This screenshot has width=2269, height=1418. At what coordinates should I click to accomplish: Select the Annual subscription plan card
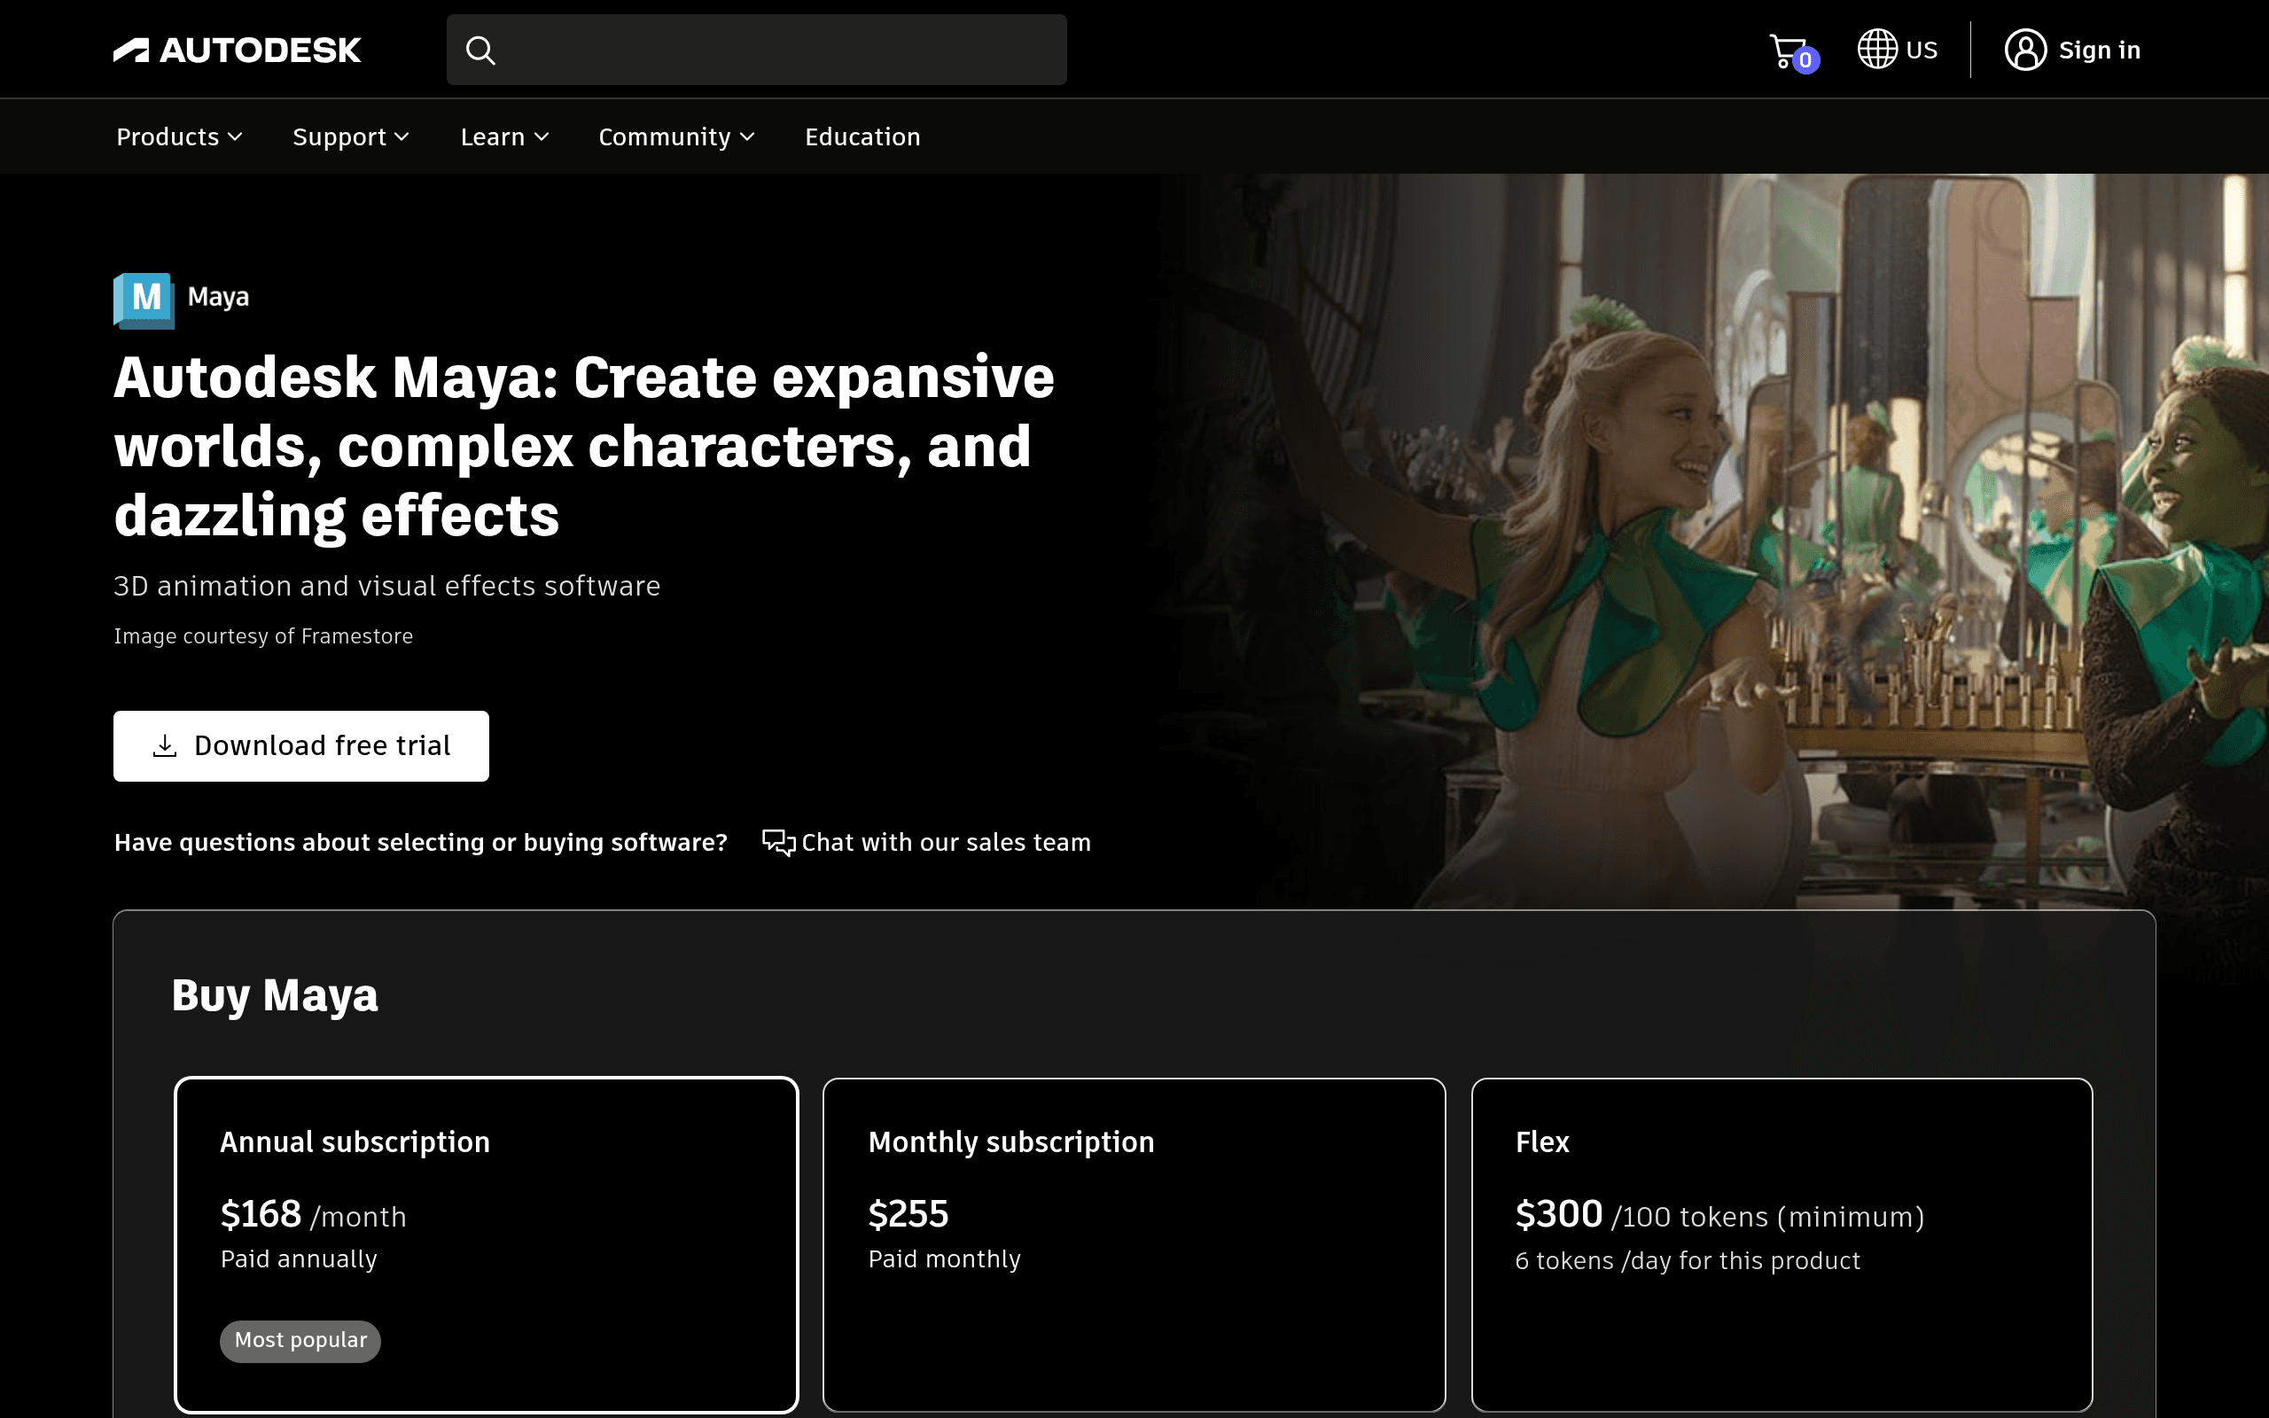point(487,1244)
